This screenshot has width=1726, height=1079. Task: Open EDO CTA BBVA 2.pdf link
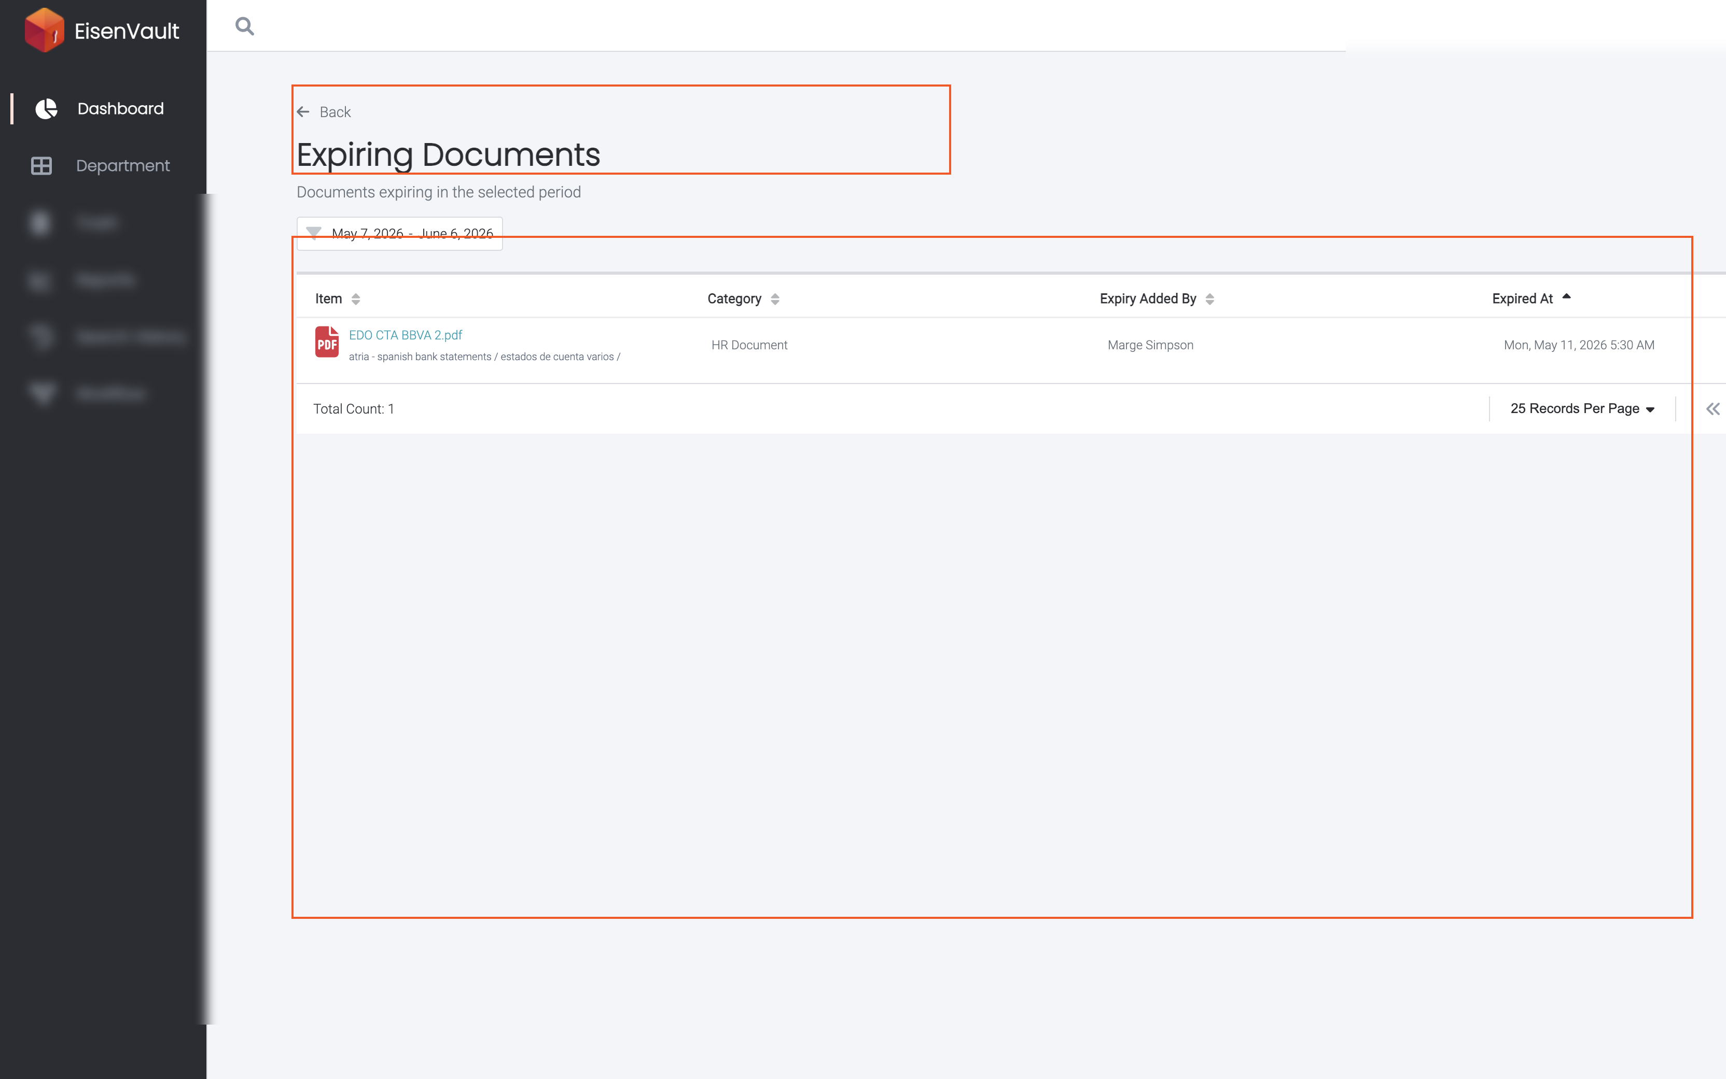406,335
